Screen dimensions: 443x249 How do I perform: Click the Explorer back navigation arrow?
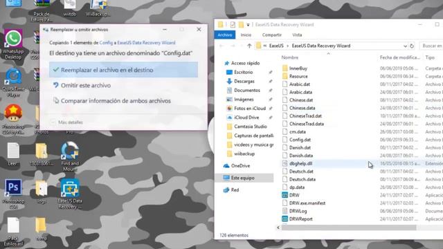tap(221, 46)
